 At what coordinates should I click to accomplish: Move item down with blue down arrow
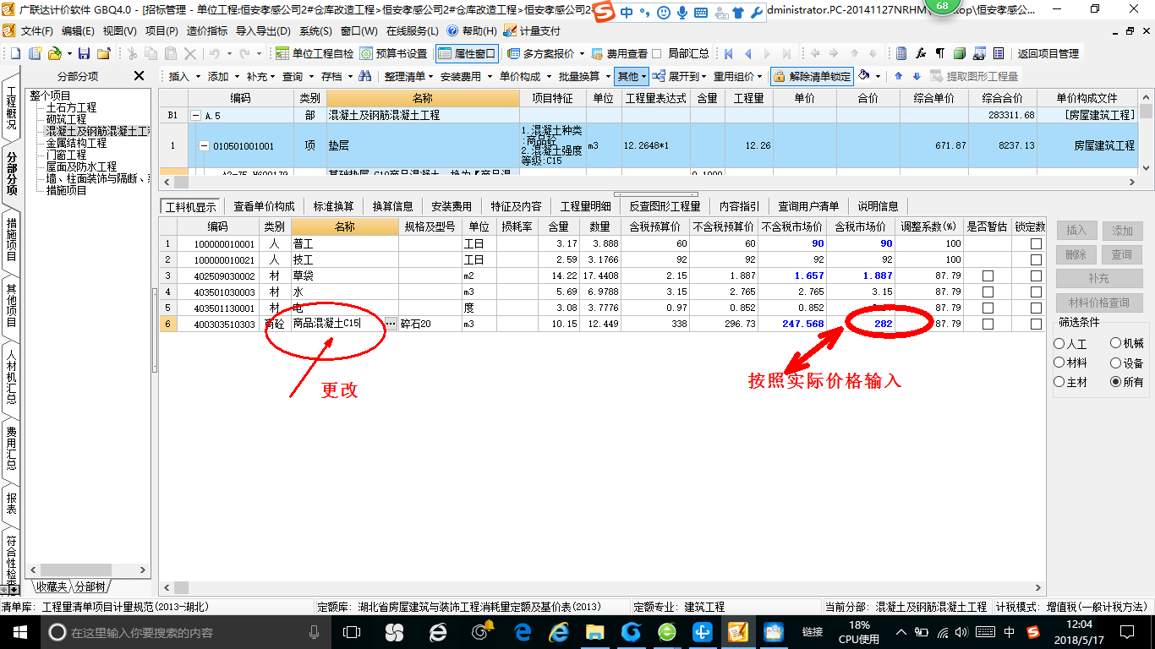tap(916, 76)
